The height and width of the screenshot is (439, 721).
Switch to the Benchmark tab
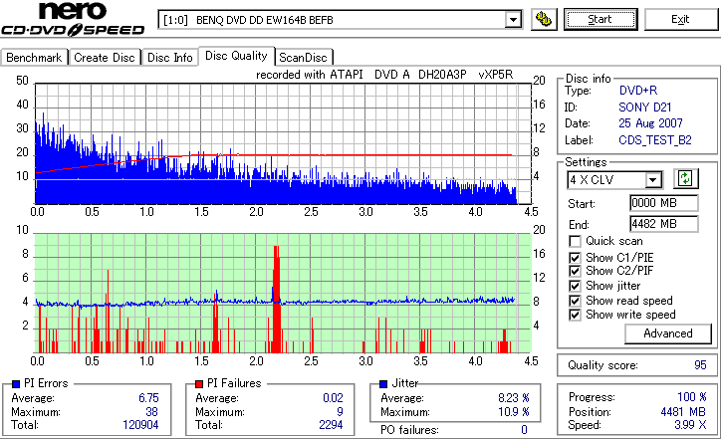point(34,58)
